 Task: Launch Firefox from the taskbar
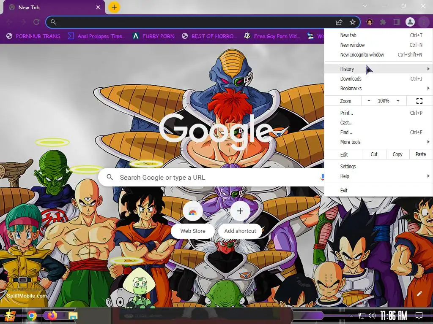(x=52, y=316)
